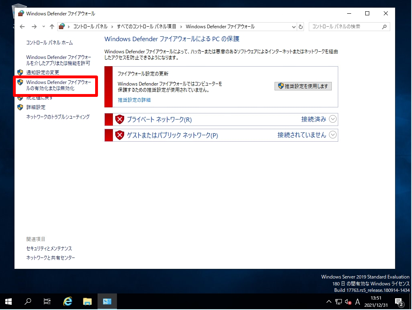Maximize the firewall window
This screenshot has width=412, height=310.
click(x=367, y=13)
